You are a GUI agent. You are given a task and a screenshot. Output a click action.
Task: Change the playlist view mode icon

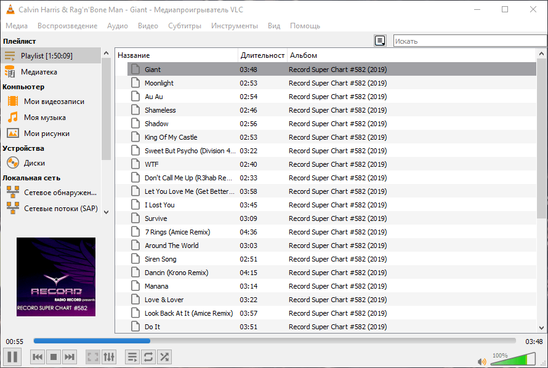381,41
